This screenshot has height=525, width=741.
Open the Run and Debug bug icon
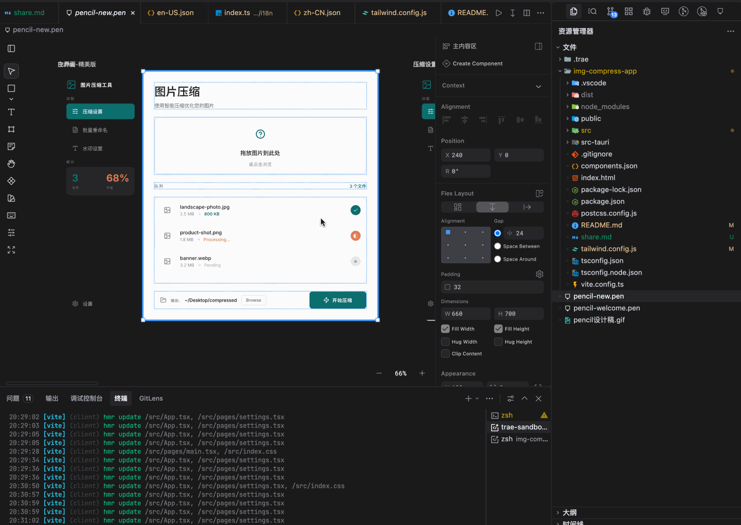coord(647,11)
